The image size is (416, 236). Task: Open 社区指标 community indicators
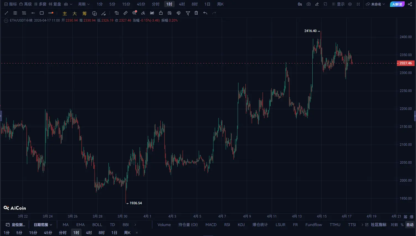[376, 225]
